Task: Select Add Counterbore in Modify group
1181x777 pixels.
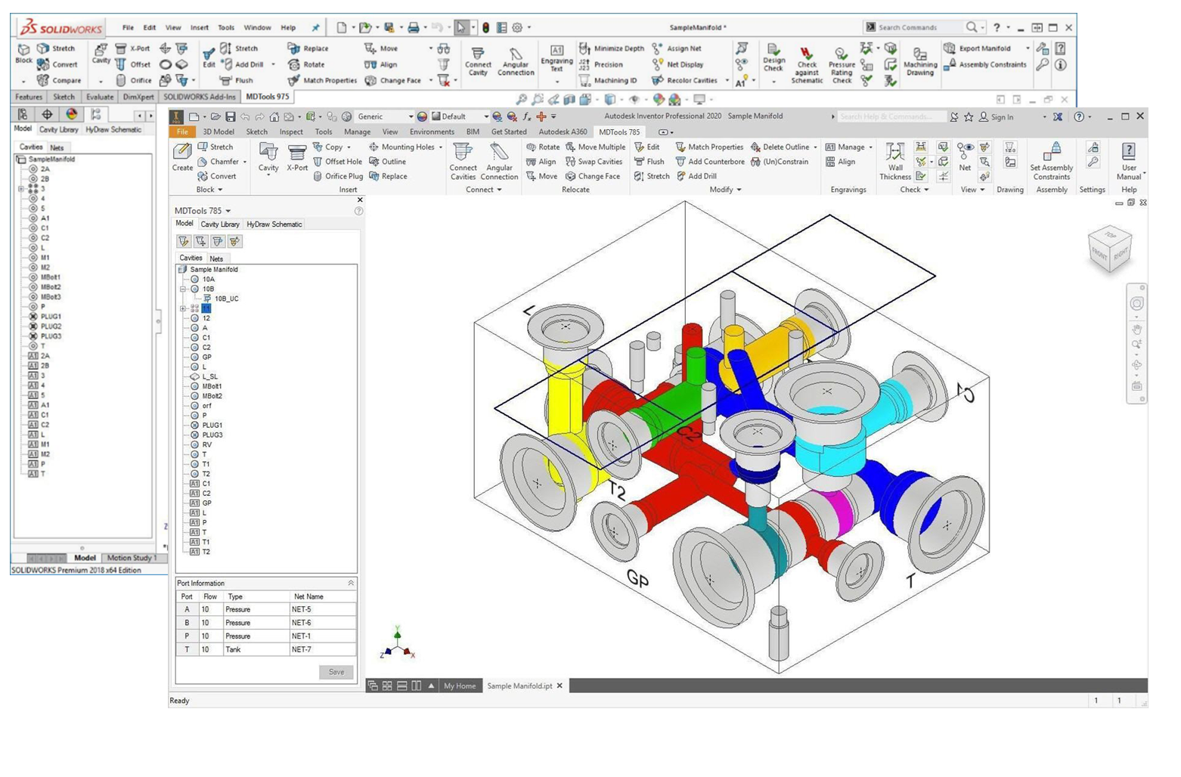Action: [710, 162]
